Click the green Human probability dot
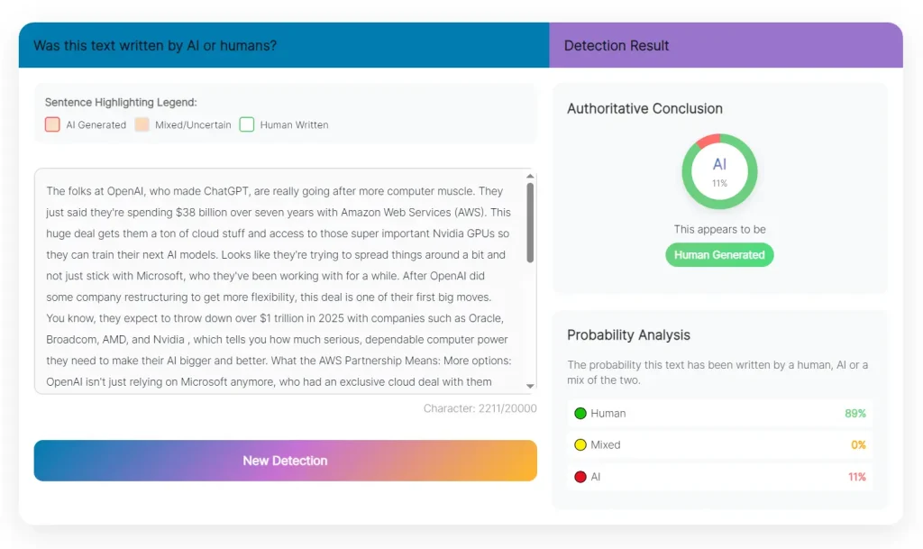This screenshot has width=923, height=549. (x=580, y=413)
